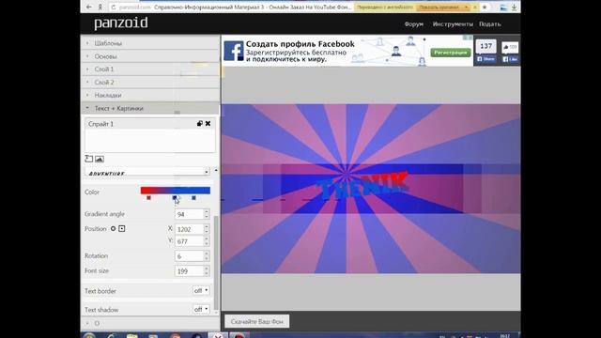Screen dimensions: 601x338
Task: Click the Facebook Share button
Action: [485, 59]
